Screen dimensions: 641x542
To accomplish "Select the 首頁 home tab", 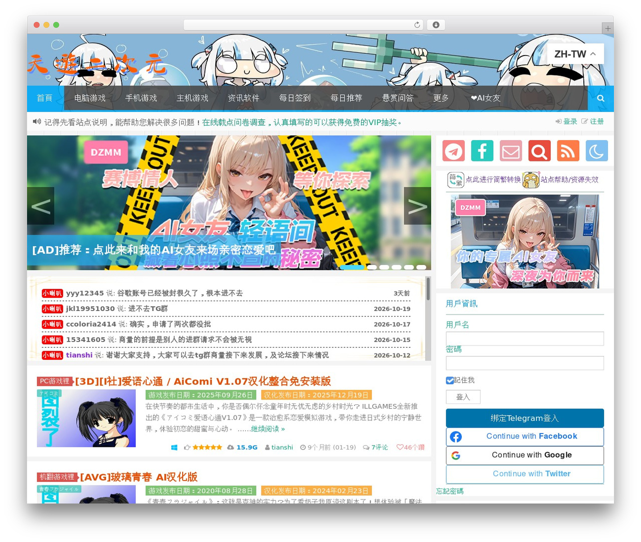I will point(45,98).
